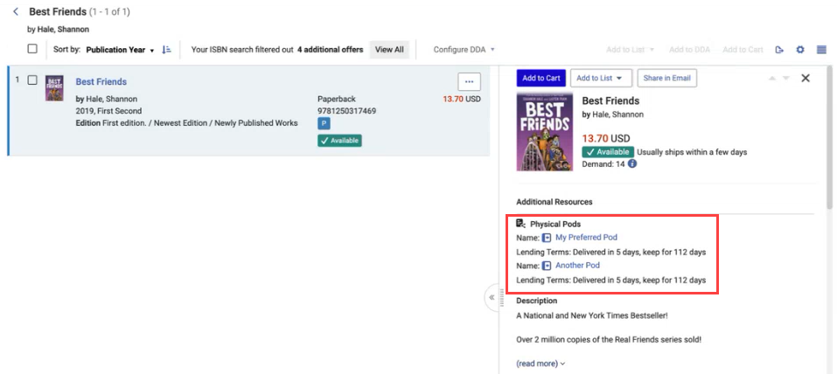Expand the Configure DDA dropdown
The image size is (837, 374).
point(464,50)
